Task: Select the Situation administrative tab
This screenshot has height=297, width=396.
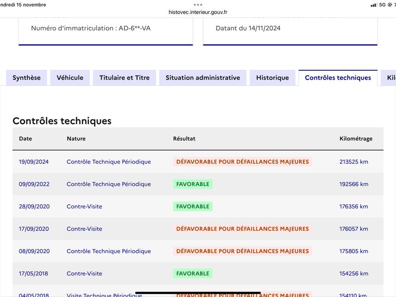Action: [203, 78]
